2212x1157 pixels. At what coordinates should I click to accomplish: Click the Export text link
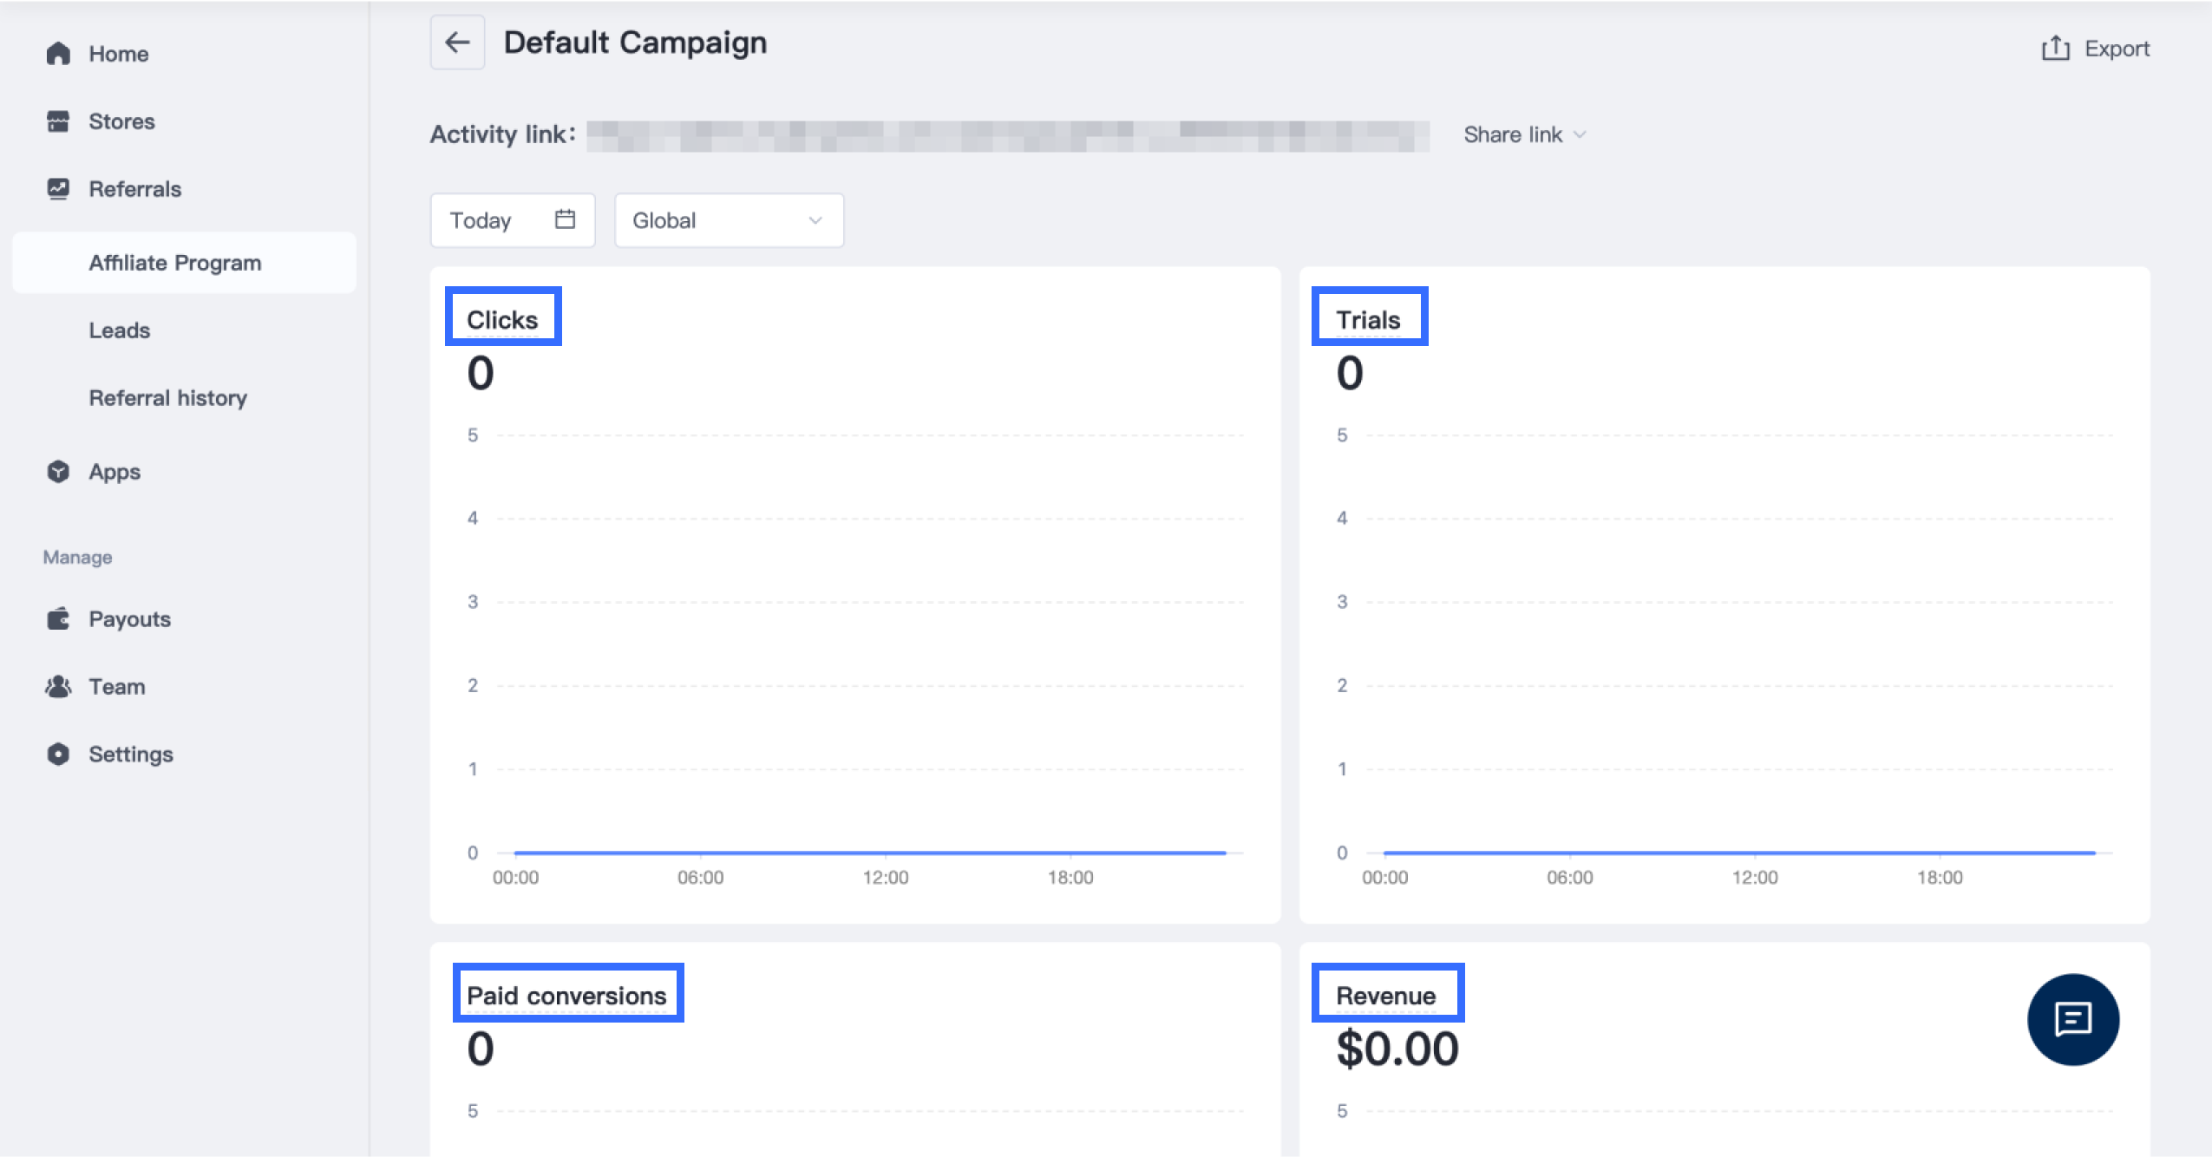click(x=2117, y=49)
